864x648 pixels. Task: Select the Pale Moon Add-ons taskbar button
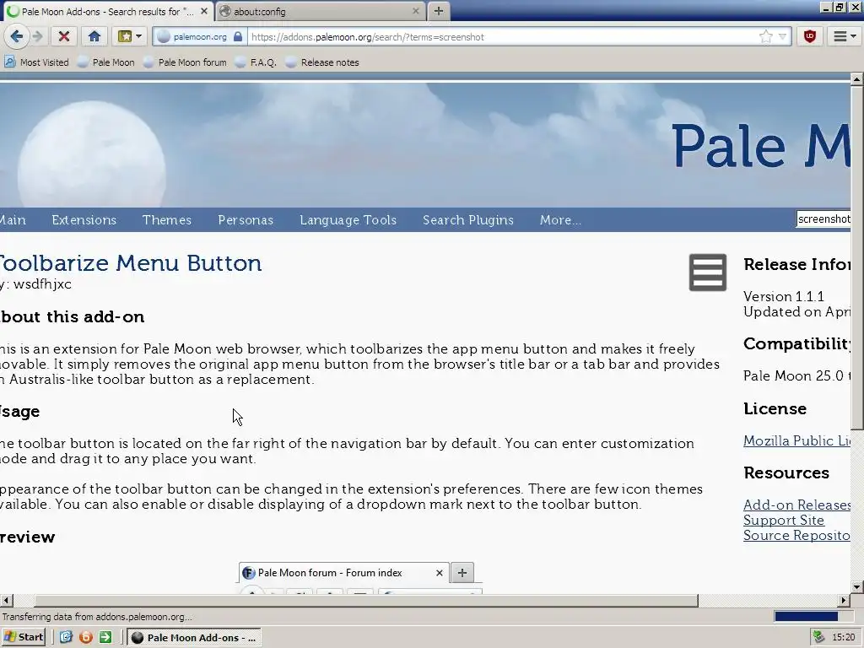pyautogui.click(x=194, y=638)
